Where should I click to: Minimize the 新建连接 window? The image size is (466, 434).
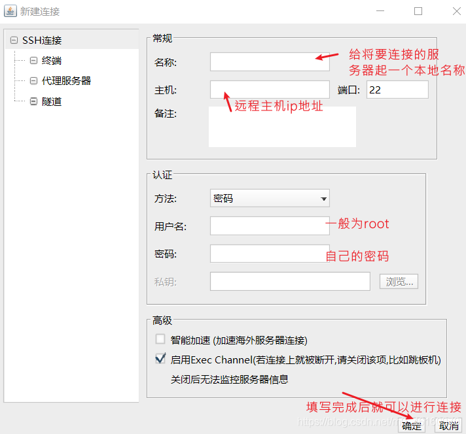click(x=380, y=11)
